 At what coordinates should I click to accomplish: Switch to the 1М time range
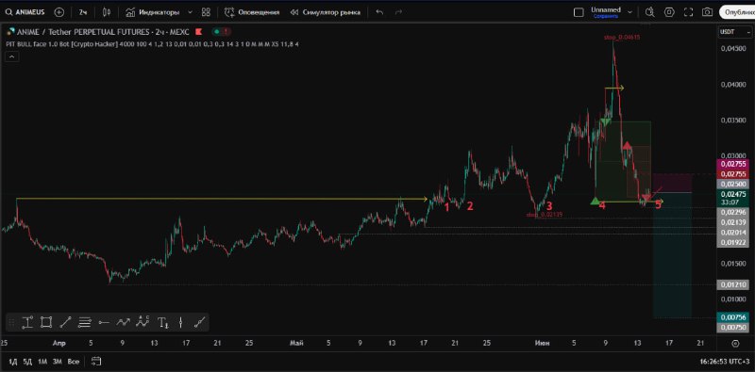tap(42, 361)
